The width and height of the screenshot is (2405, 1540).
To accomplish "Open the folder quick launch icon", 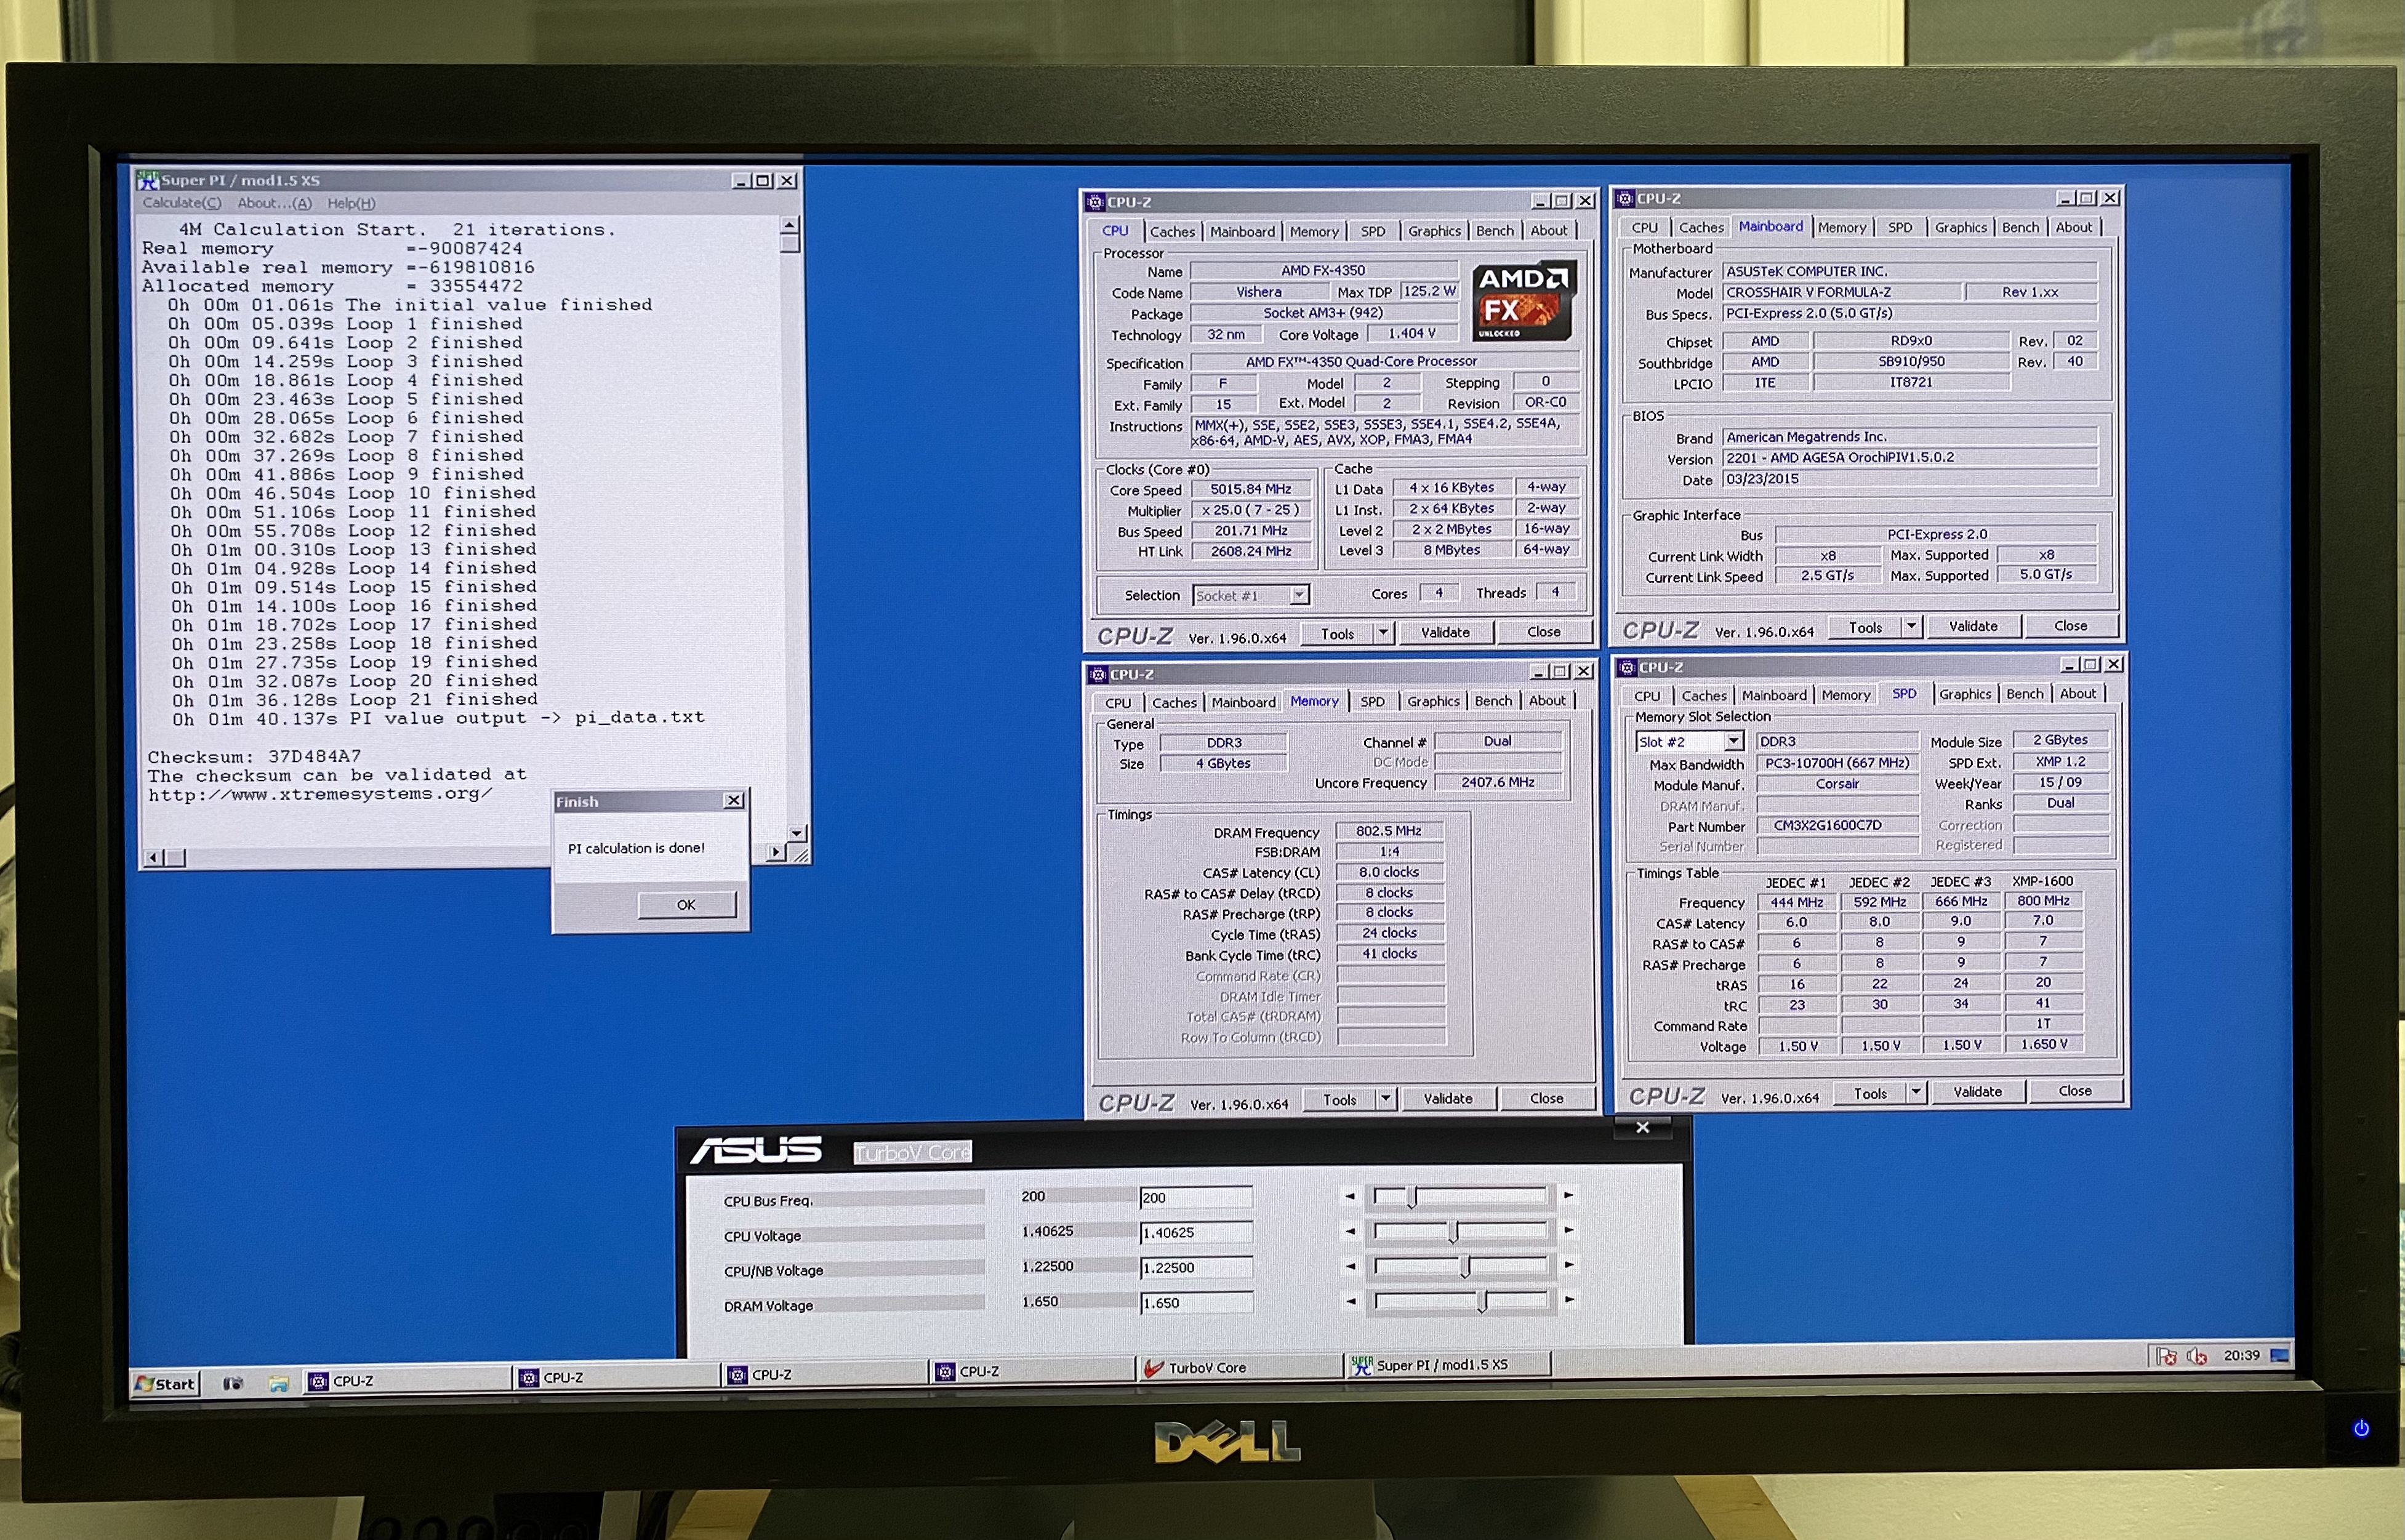I will tap(279, 1383).
